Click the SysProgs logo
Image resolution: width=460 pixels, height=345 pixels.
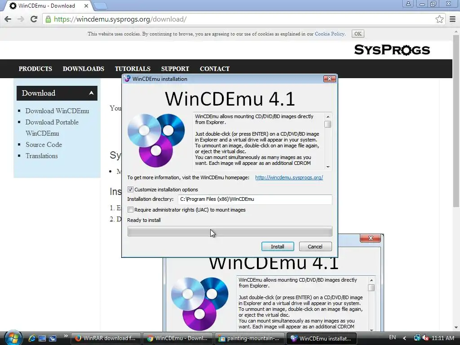coord(392,50)
